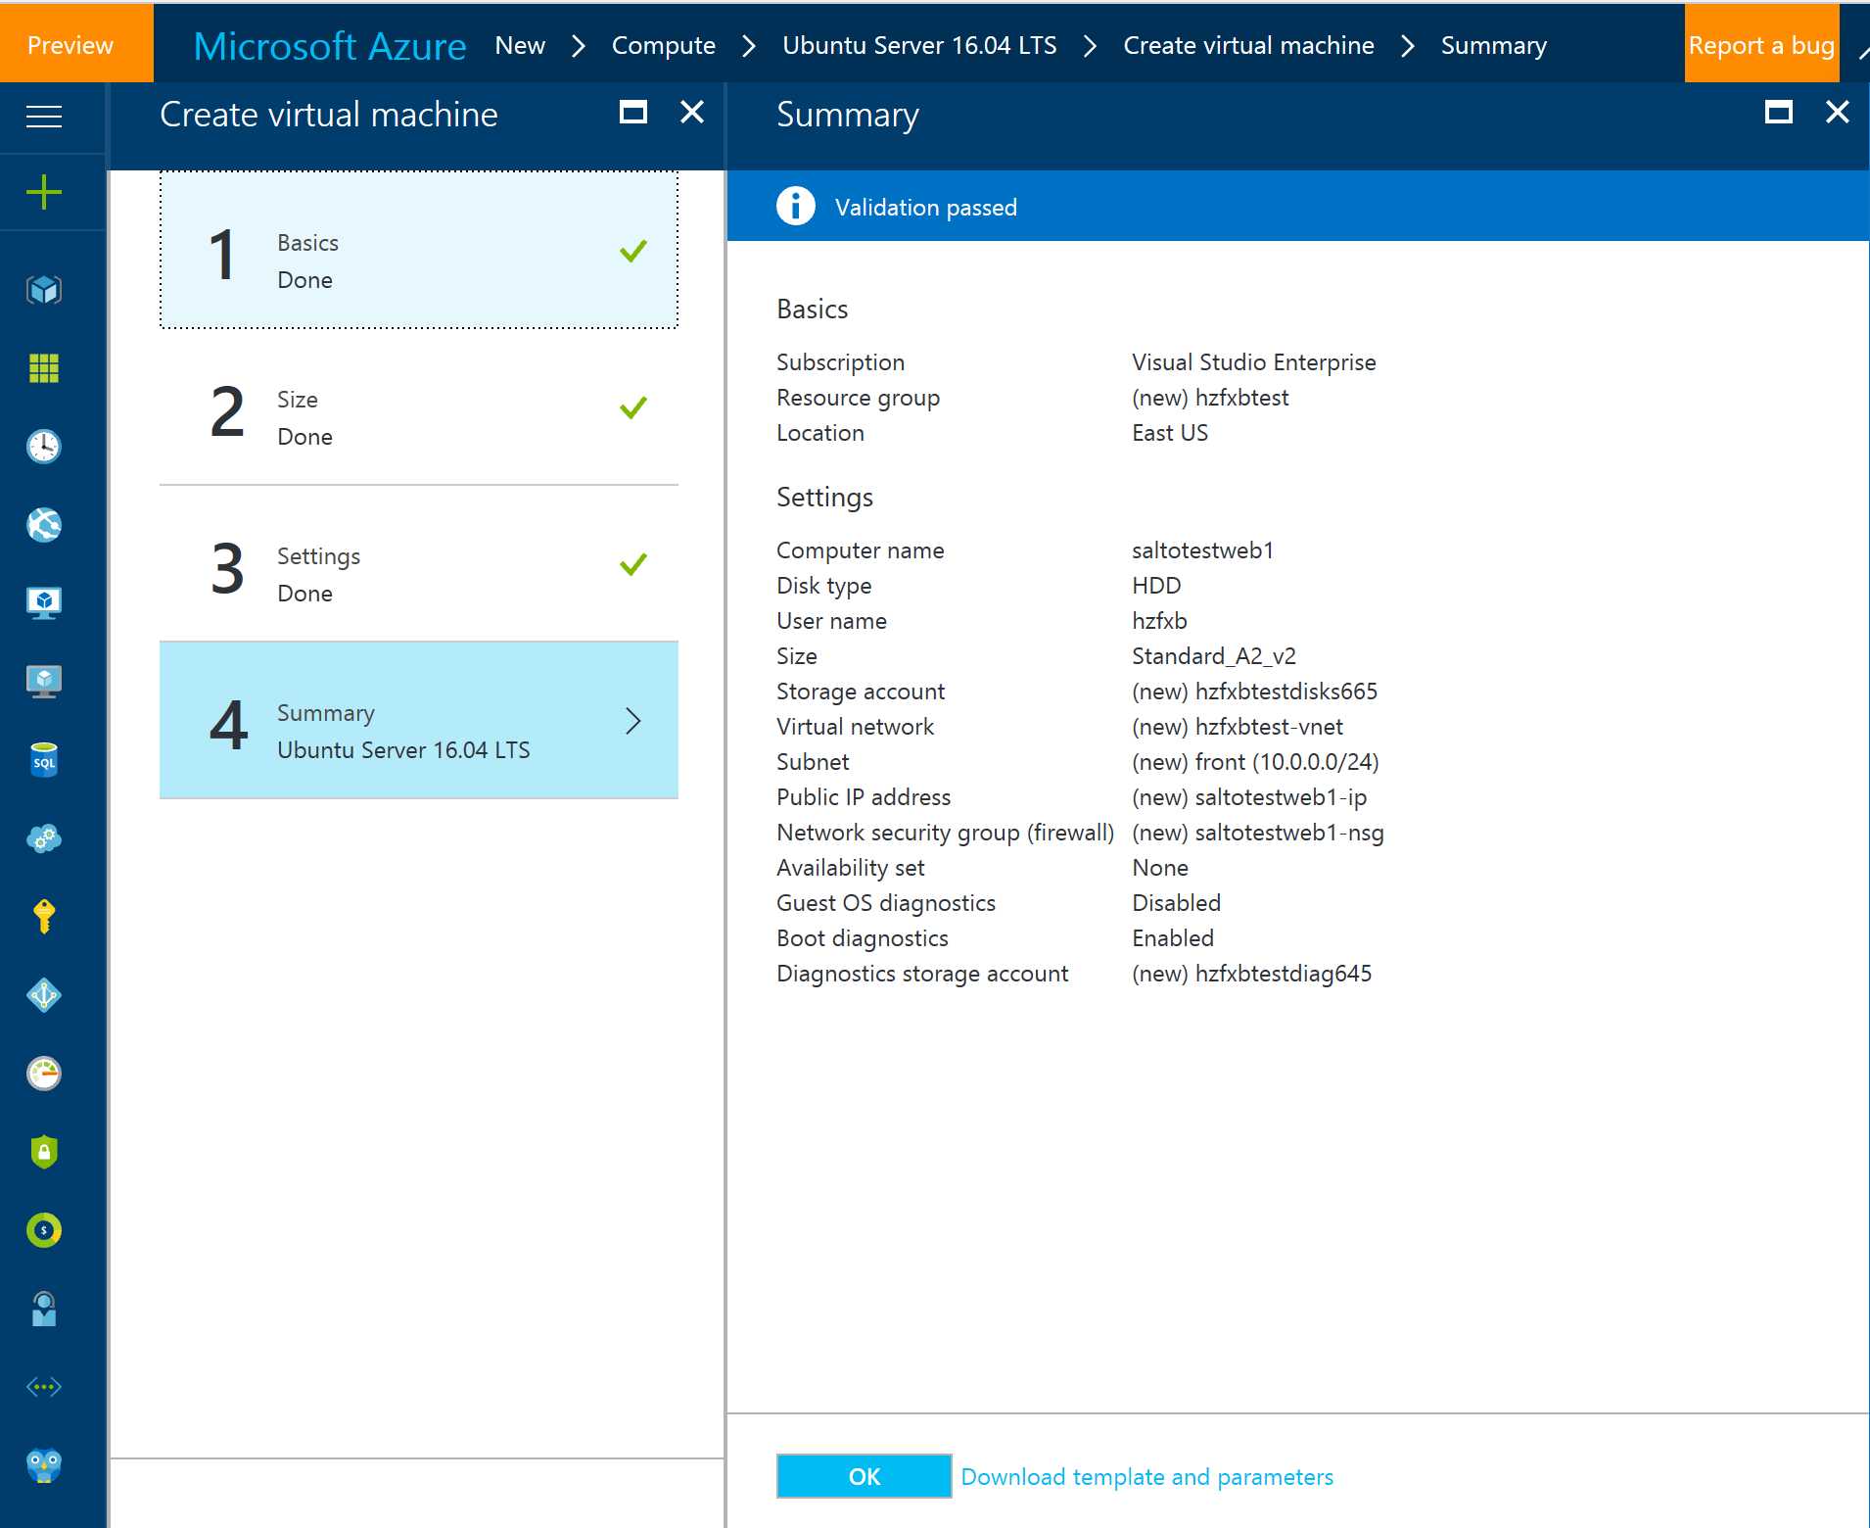Open Cloud services gear-cloud icon
1870x1528 pixels.
44,838
